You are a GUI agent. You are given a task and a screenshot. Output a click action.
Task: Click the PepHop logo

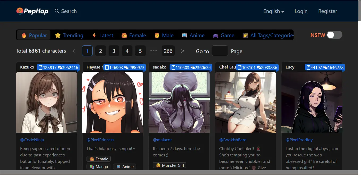tap(32, 11)
